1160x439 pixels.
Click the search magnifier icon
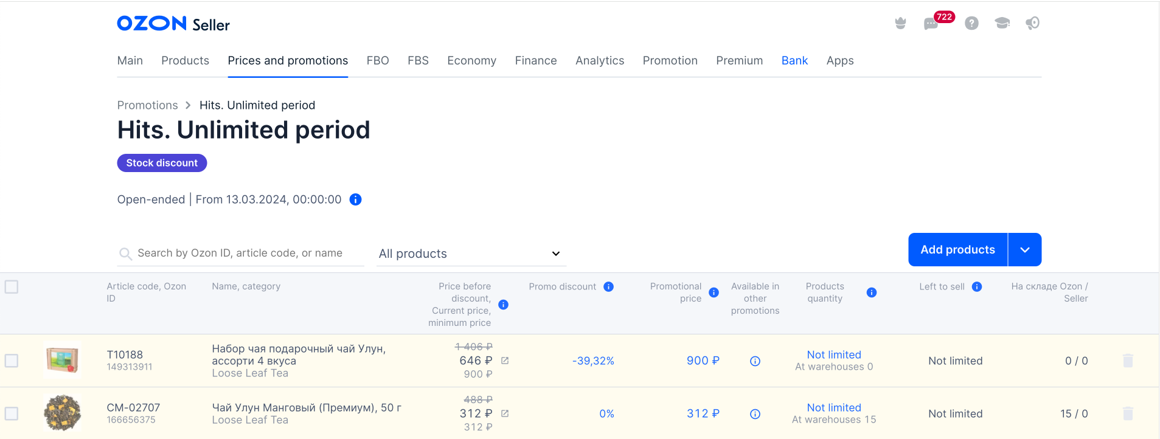coord(125,254)
